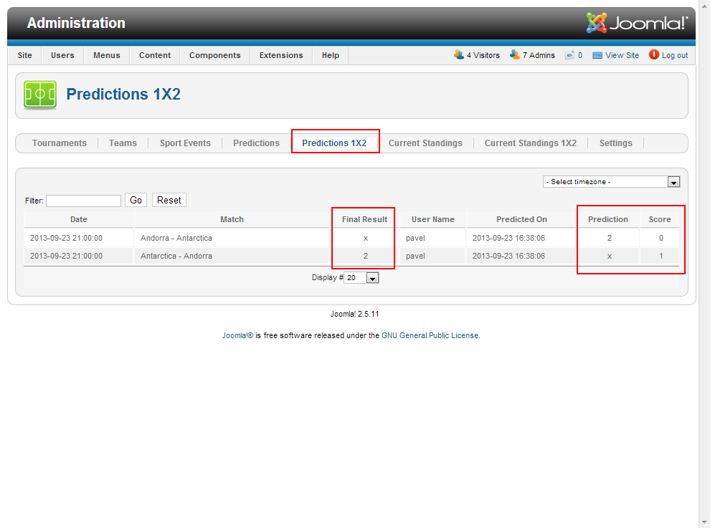
Task: Sort by the User Name column header
Action: click(x=433, y=219)
